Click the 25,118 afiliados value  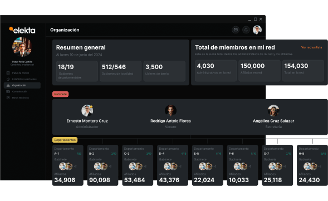pyautogui.click(x=273, y=180)
